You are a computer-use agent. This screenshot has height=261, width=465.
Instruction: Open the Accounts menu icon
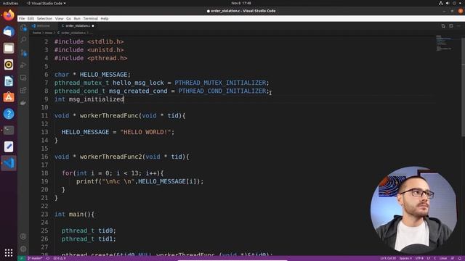click(x=23, y=236)
